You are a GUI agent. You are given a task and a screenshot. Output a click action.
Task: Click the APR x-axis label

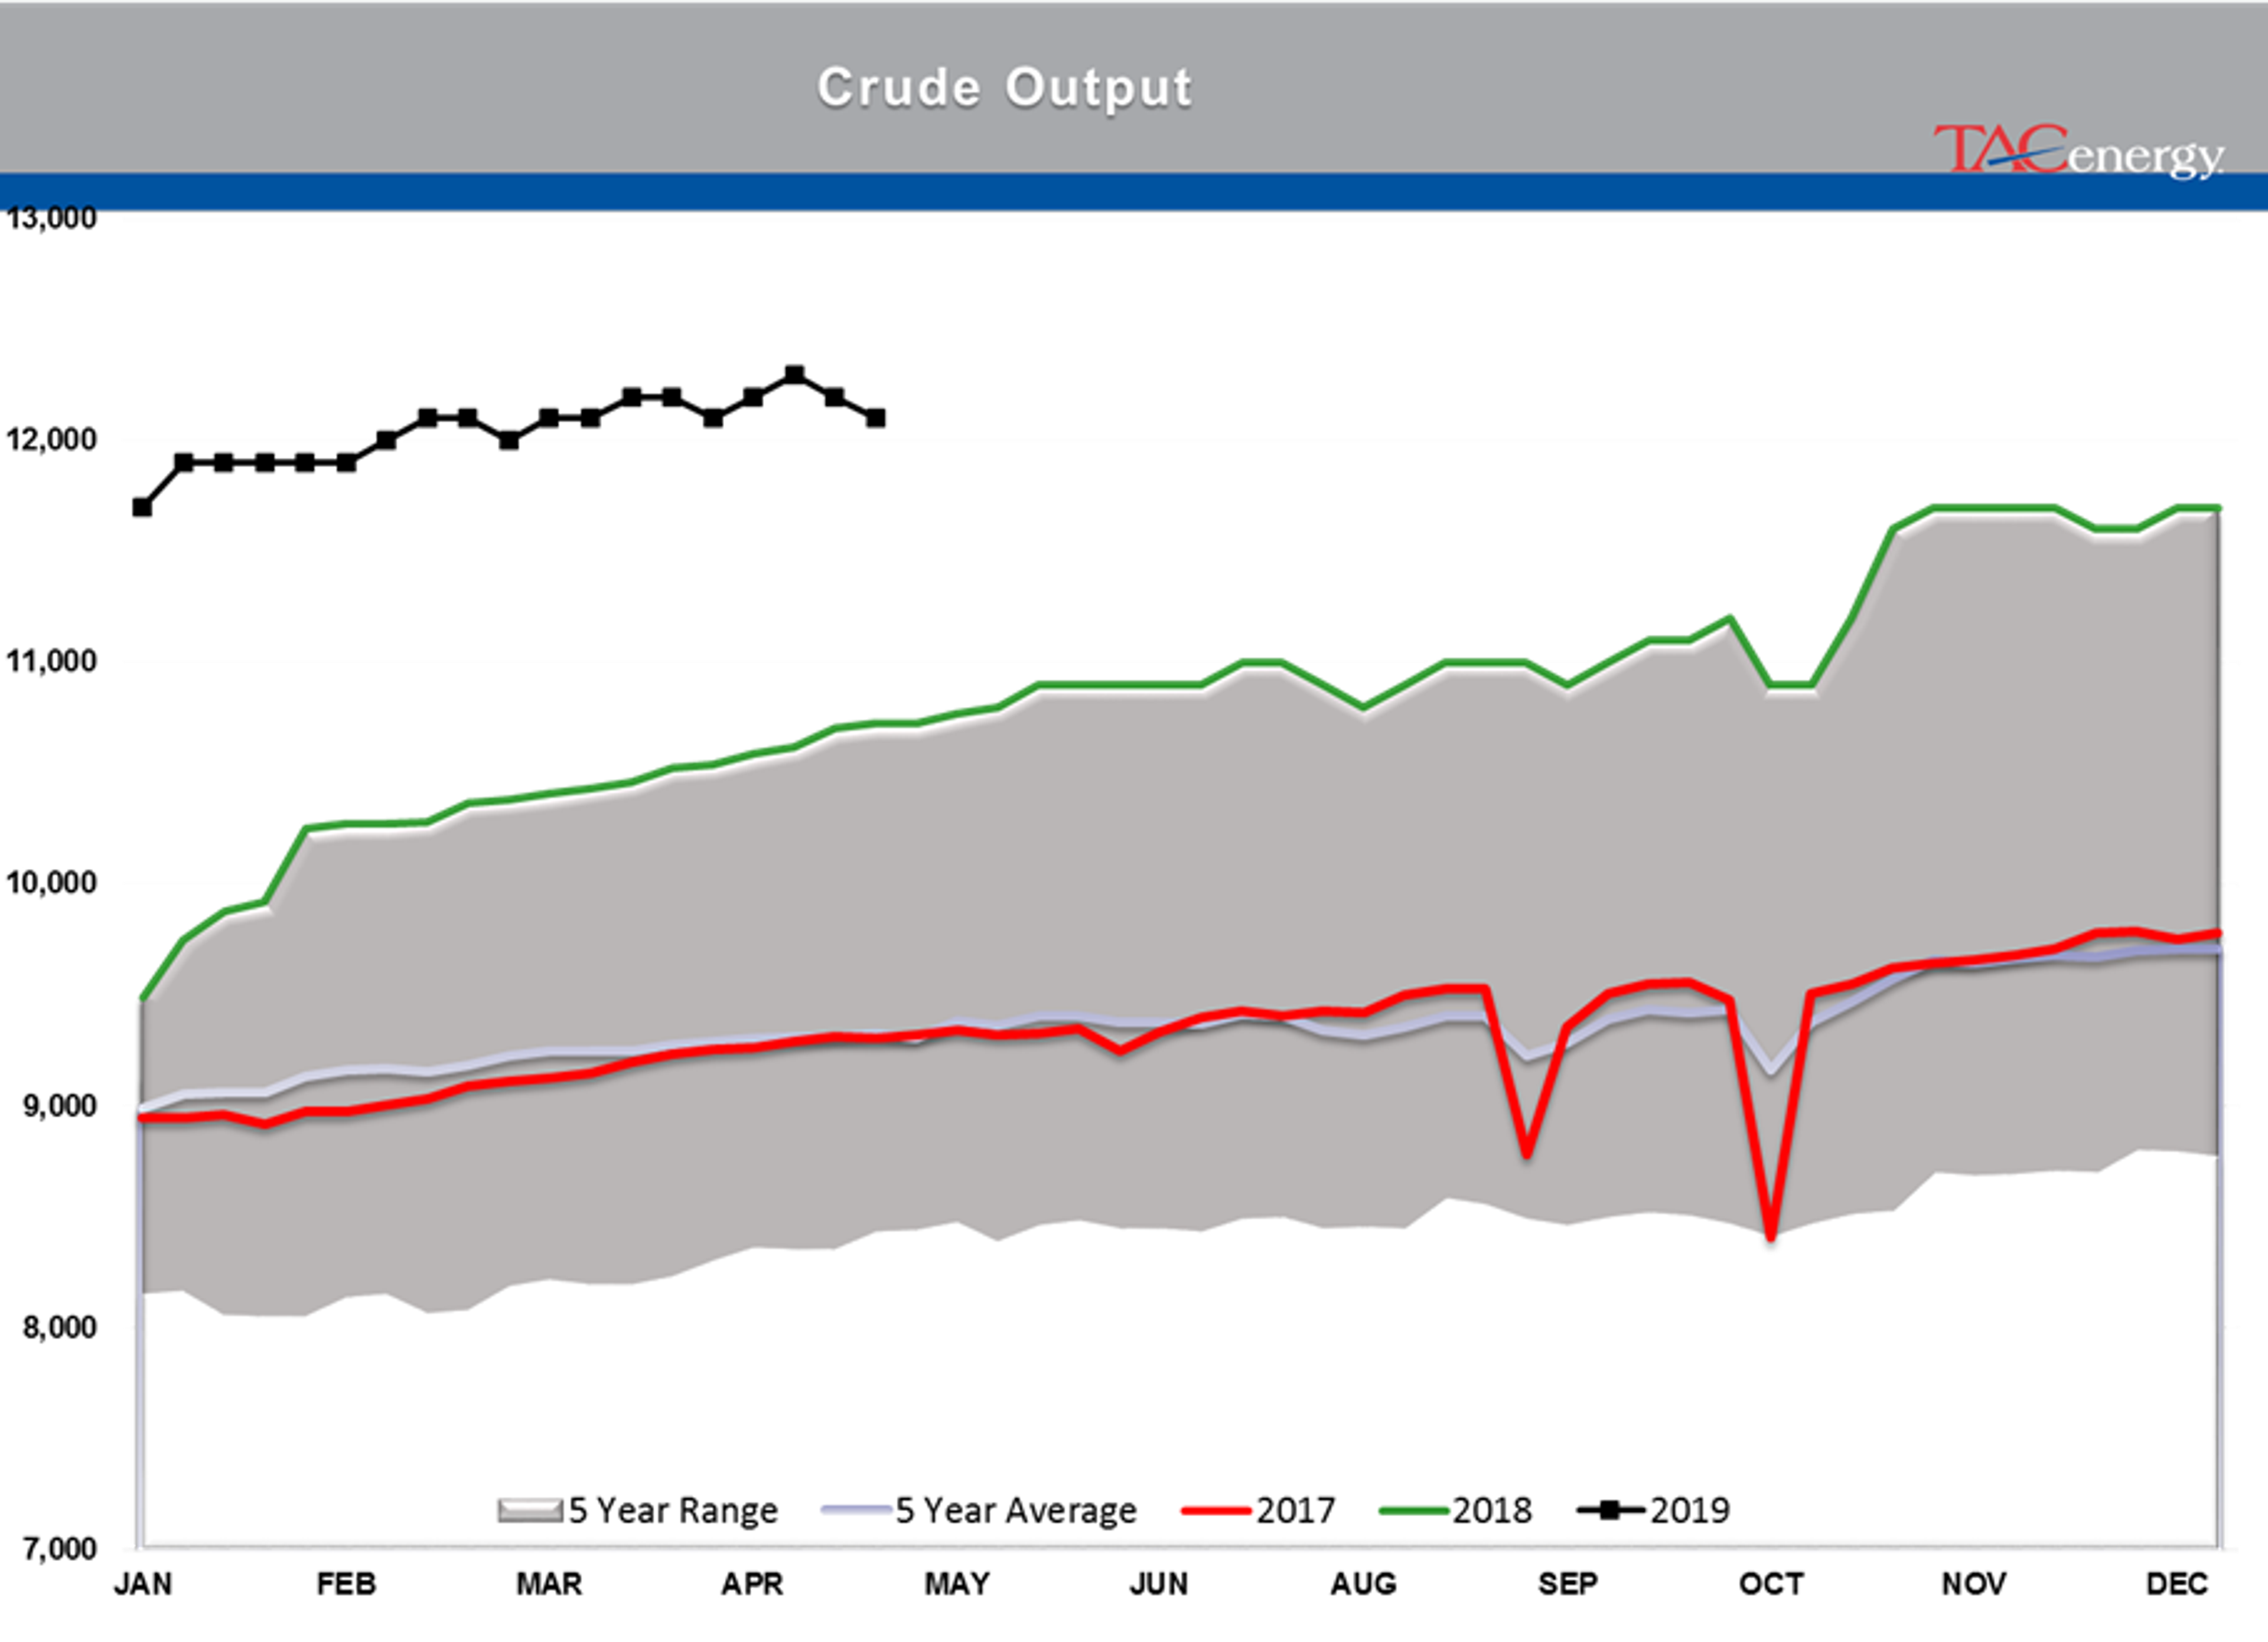point(752,1584)
